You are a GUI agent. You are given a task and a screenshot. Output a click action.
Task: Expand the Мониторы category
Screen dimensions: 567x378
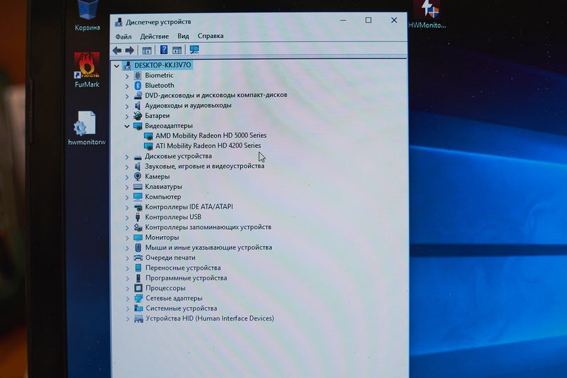click(127, 238)
